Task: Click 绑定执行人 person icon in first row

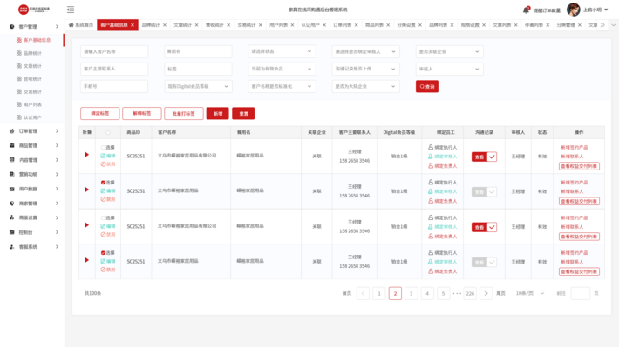Action: point(431,147)
